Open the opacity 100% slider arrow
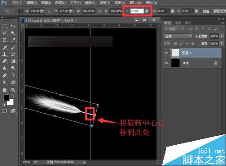The height and width of the screenshot is (166, 226). 221,36
